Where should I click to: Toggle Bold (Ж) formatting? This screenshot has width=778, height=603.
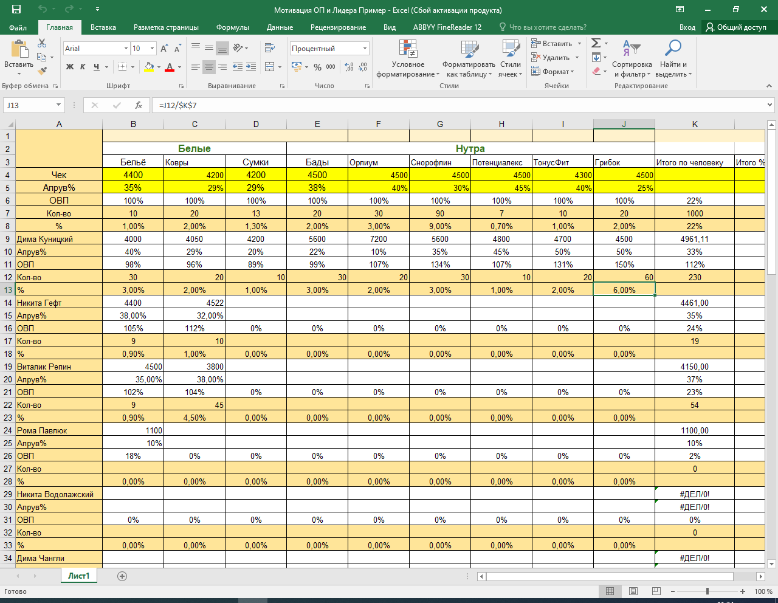click(x=70, y=67)
